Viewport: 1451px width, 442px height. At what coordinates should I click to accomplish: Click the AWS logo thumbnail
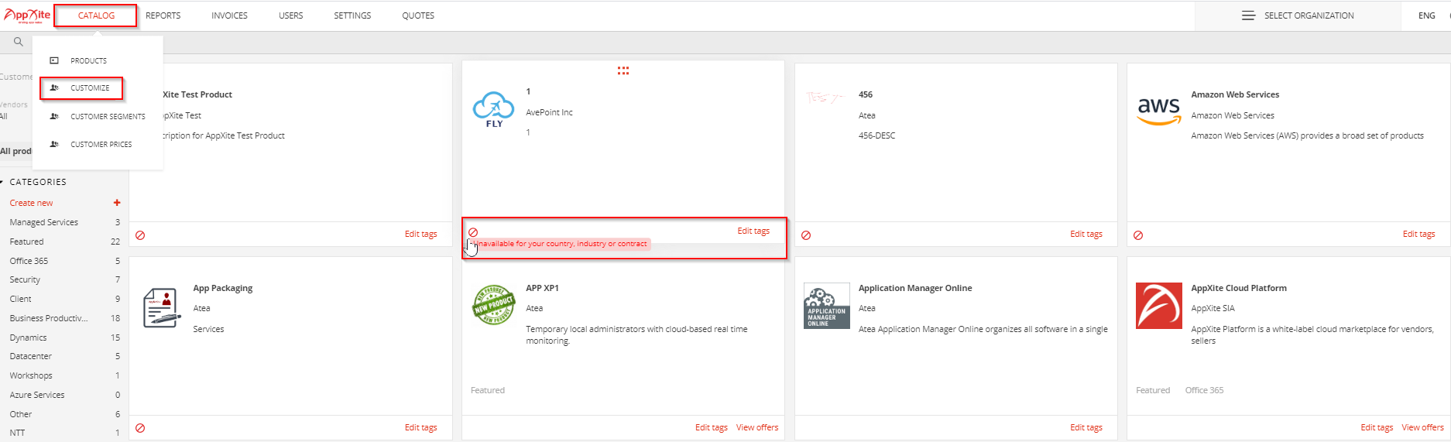(x=1159, y=111)
